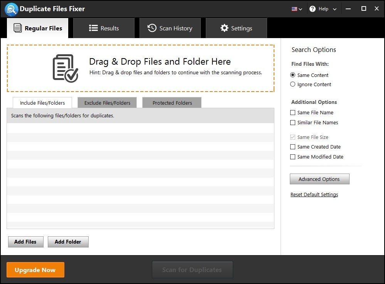Select the Ignore Content radio button
Image resolution: width=385 pixels, height=284 pixels.
pos(293,84)
